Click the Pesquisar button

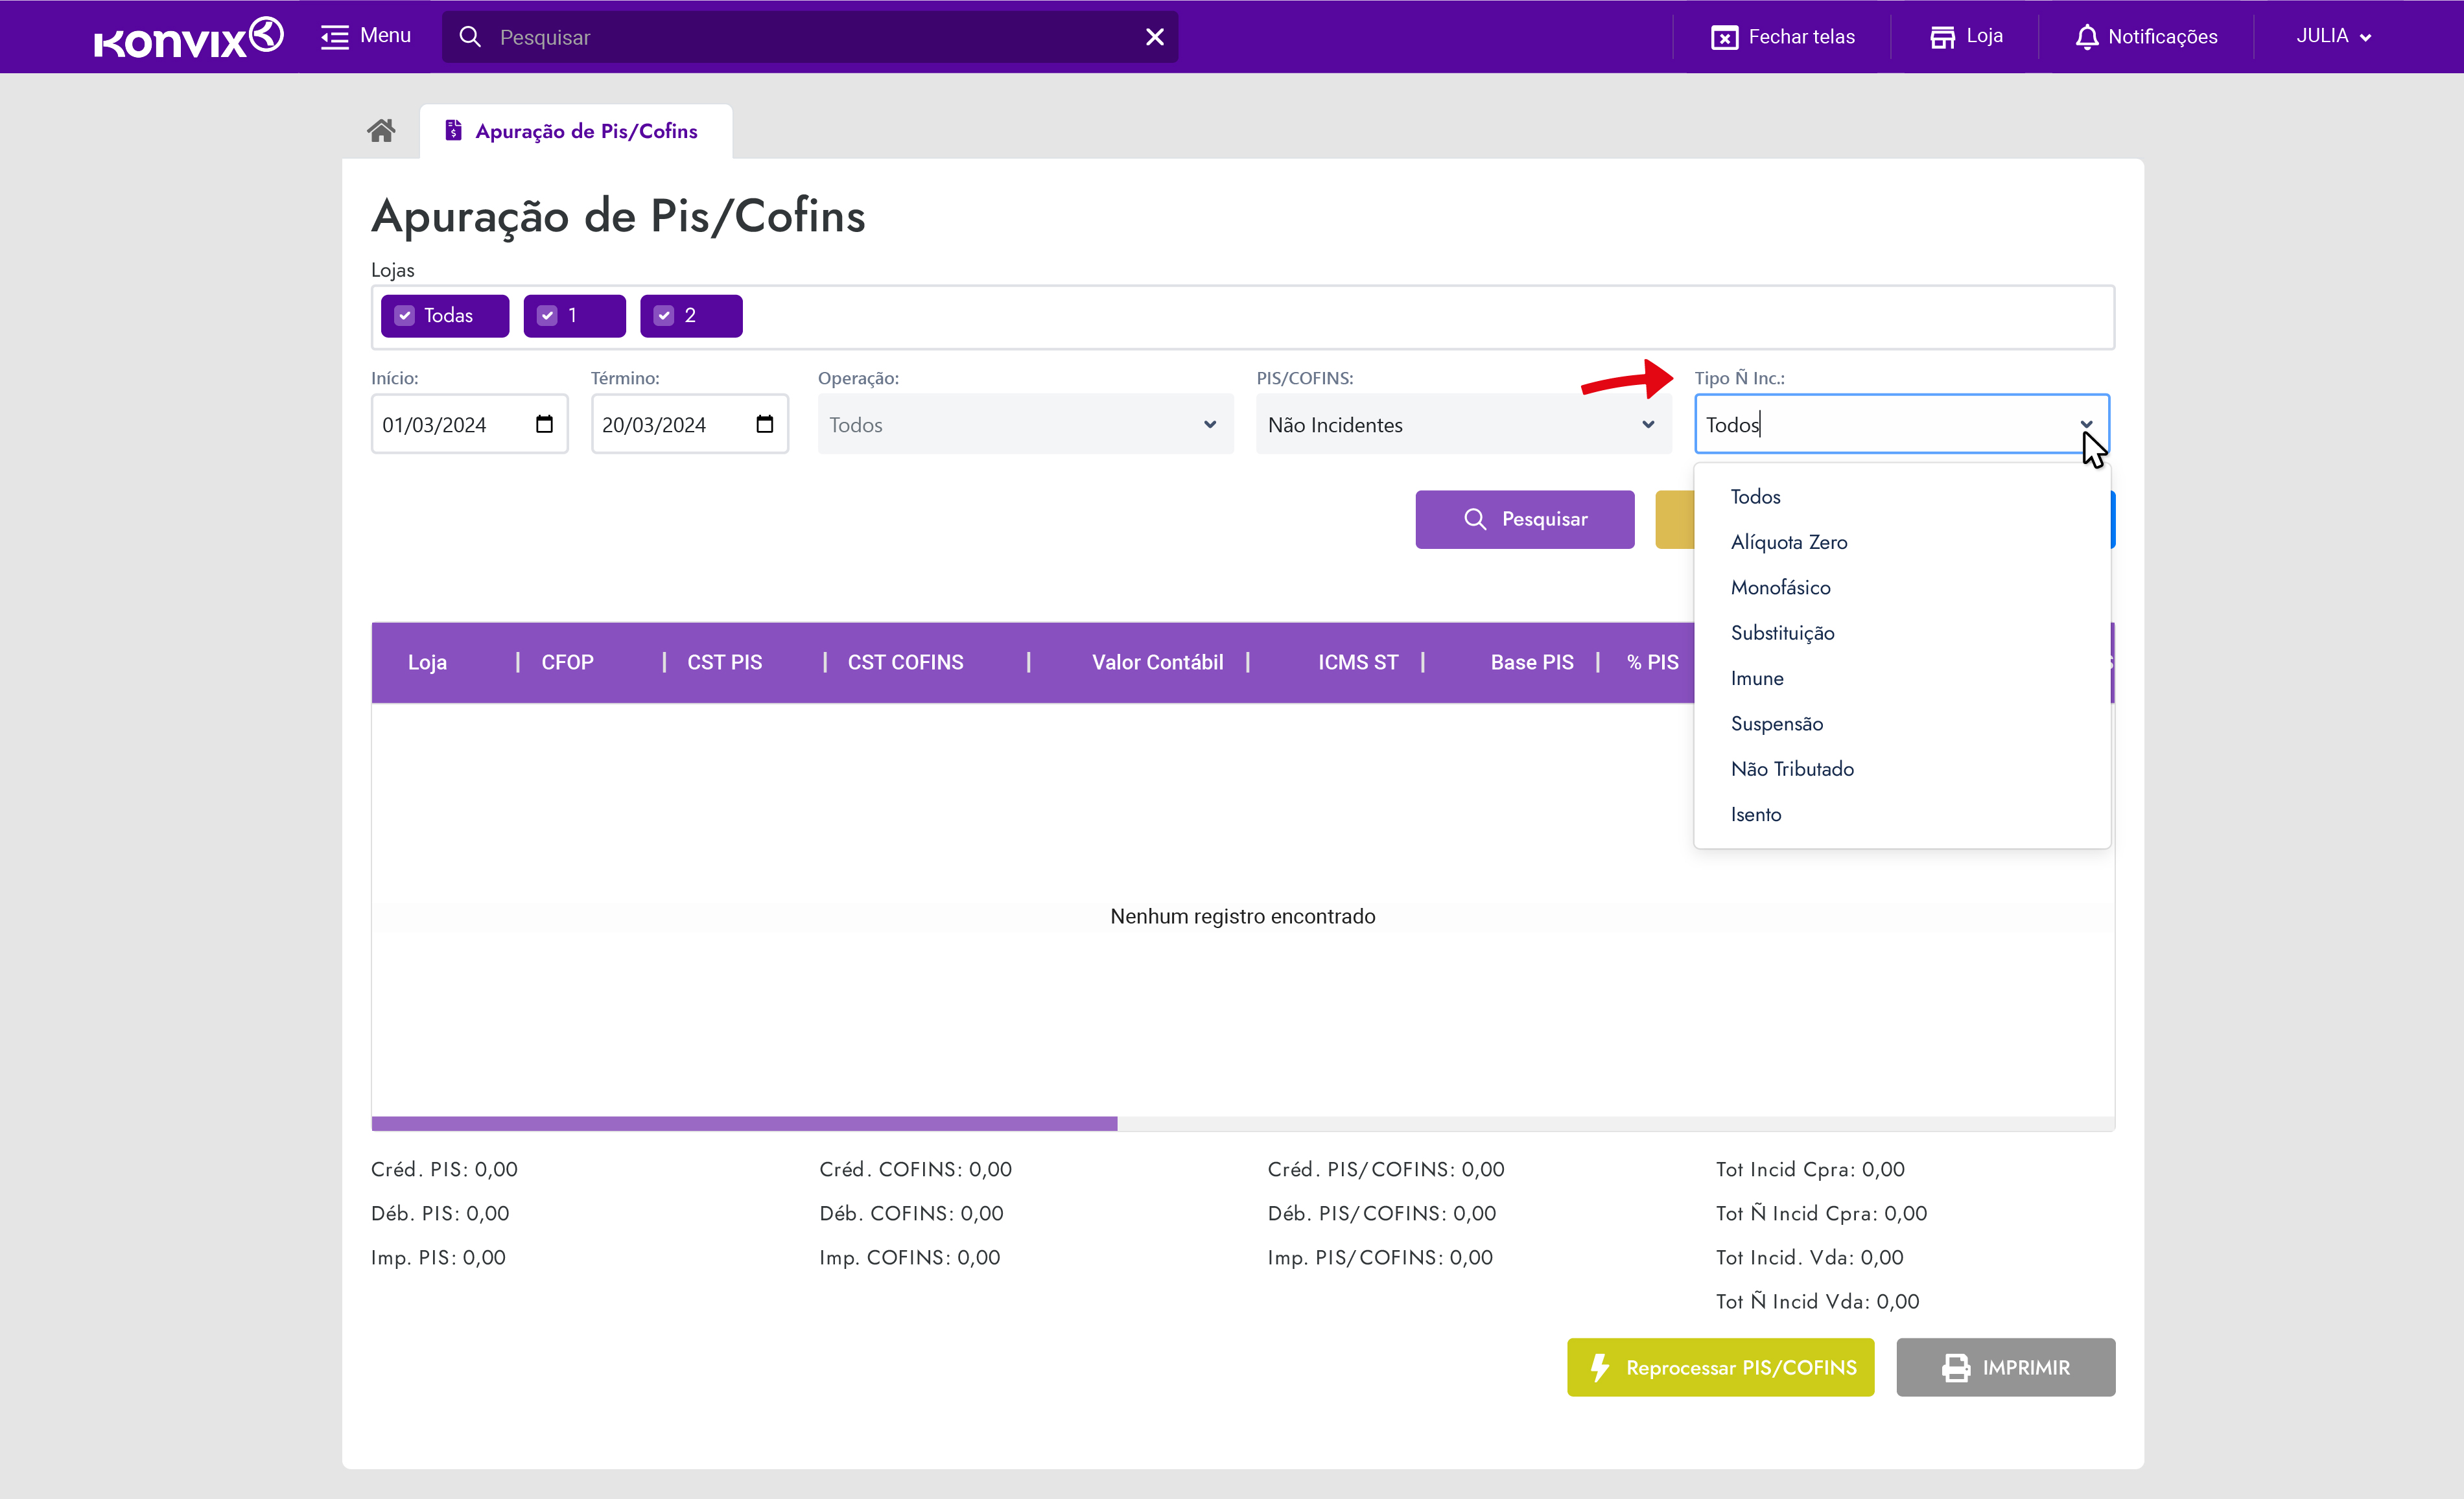(x=1524, y=519)
